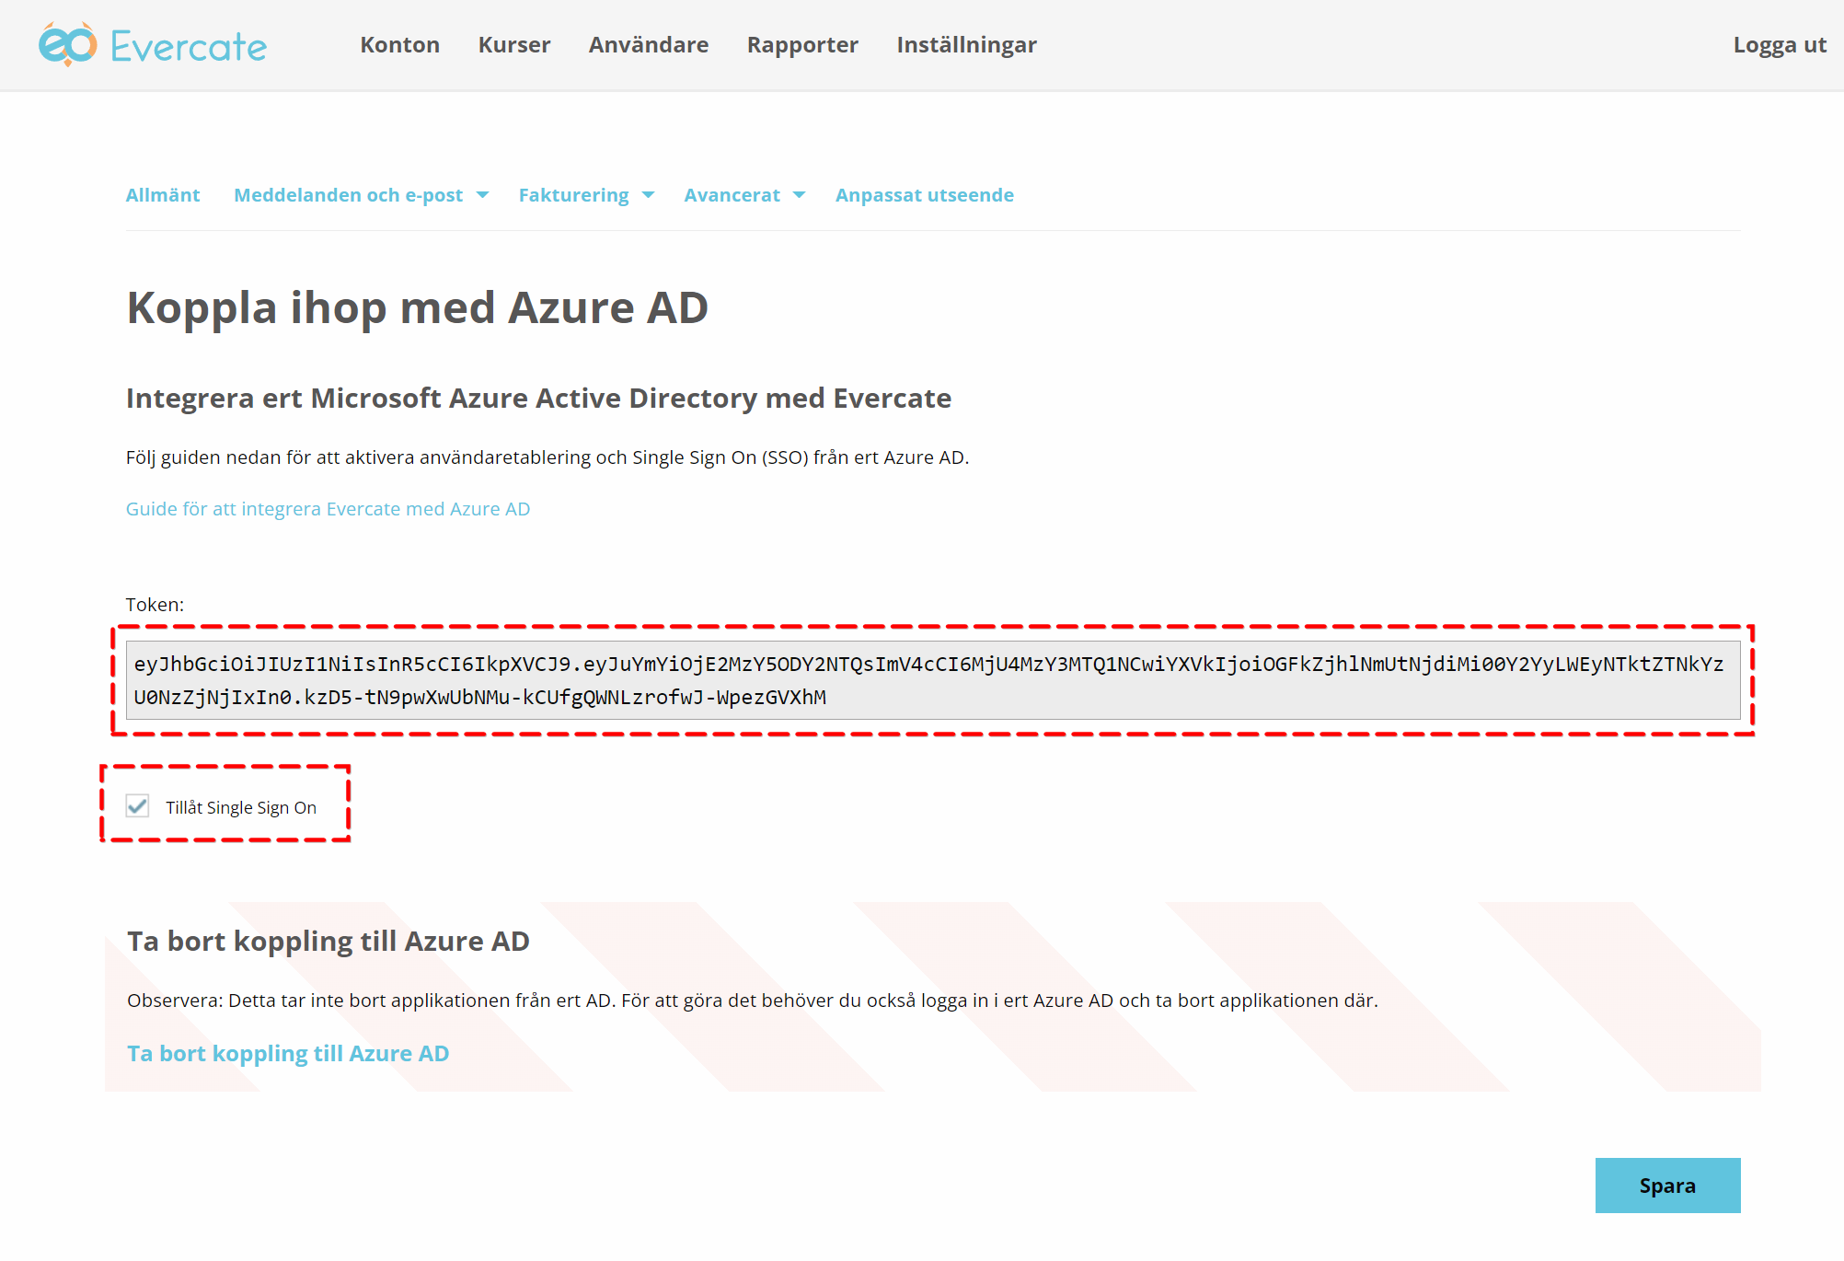Switch to the Anpassat utseende tab
The image size is (1844, 1261).
[x=924, y=194]
